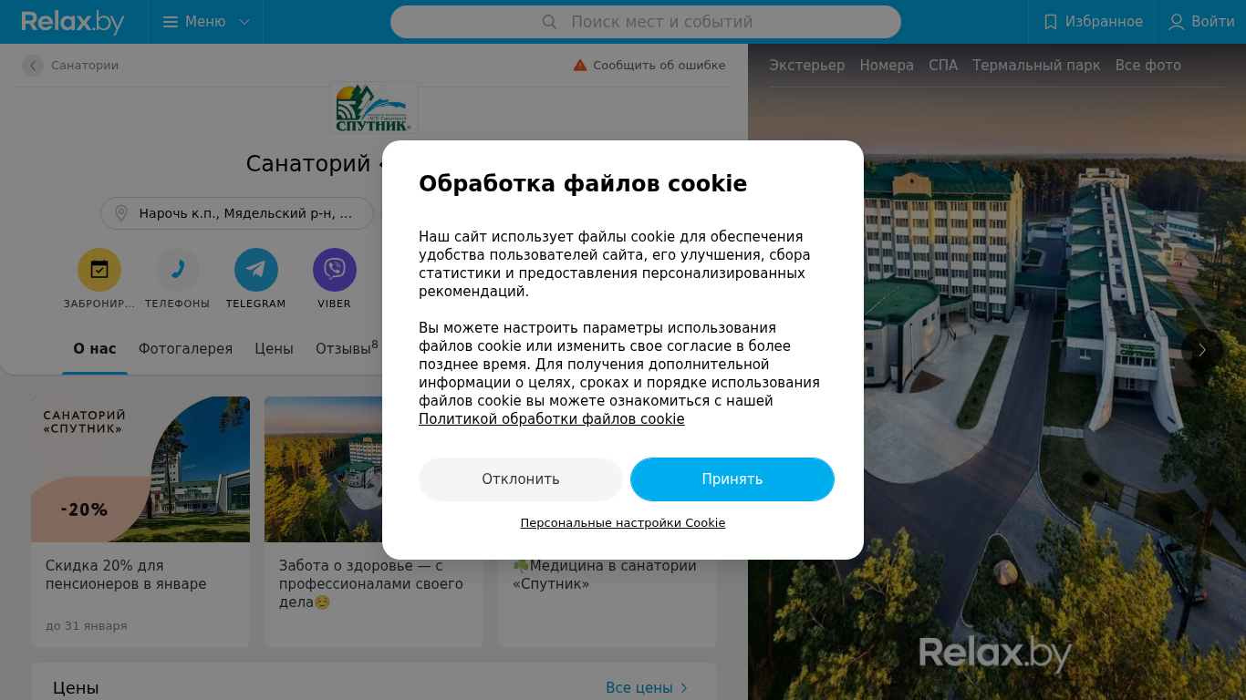This screenshot has width=1246, height=700.
Task: Click the address location field
Action: tap(237, 213)
